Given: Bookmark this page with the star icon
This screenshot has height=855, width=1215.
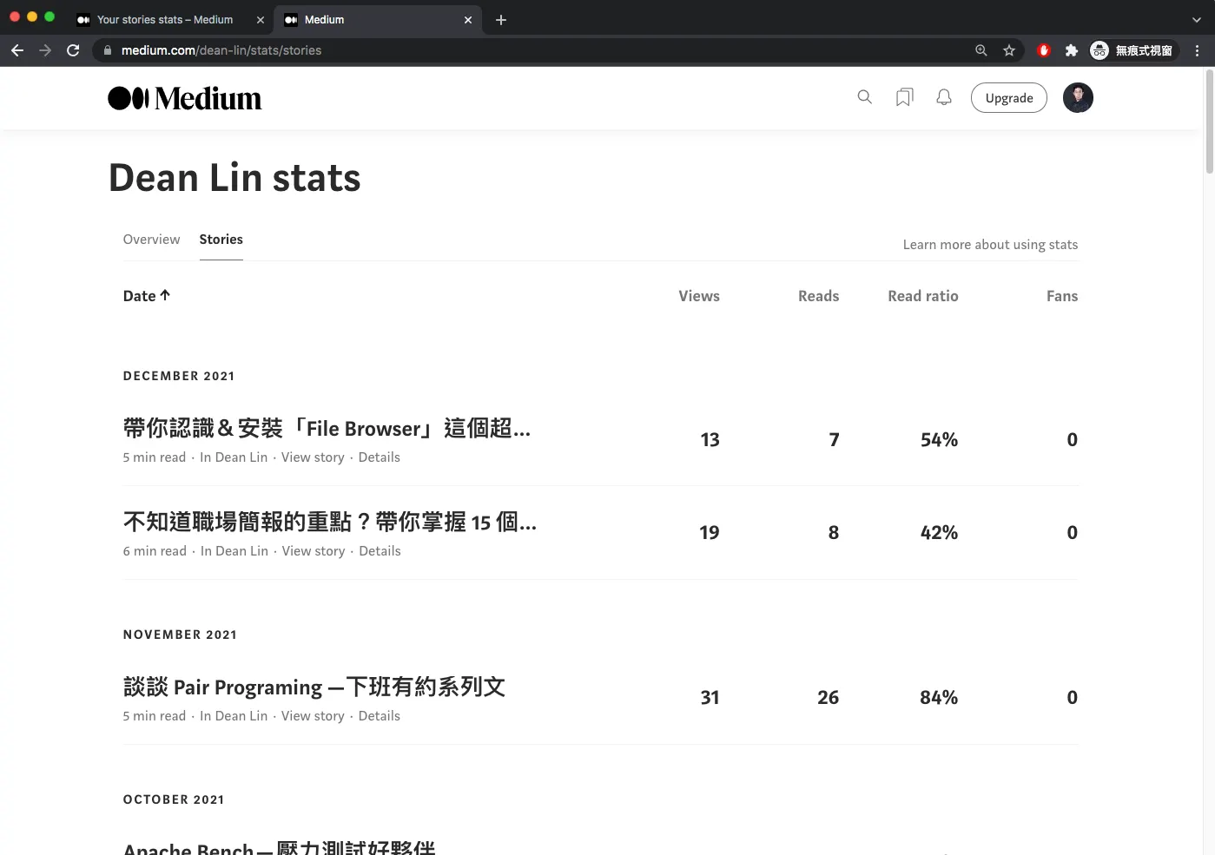Looking at the screenshot, I should click(1009, 50).
